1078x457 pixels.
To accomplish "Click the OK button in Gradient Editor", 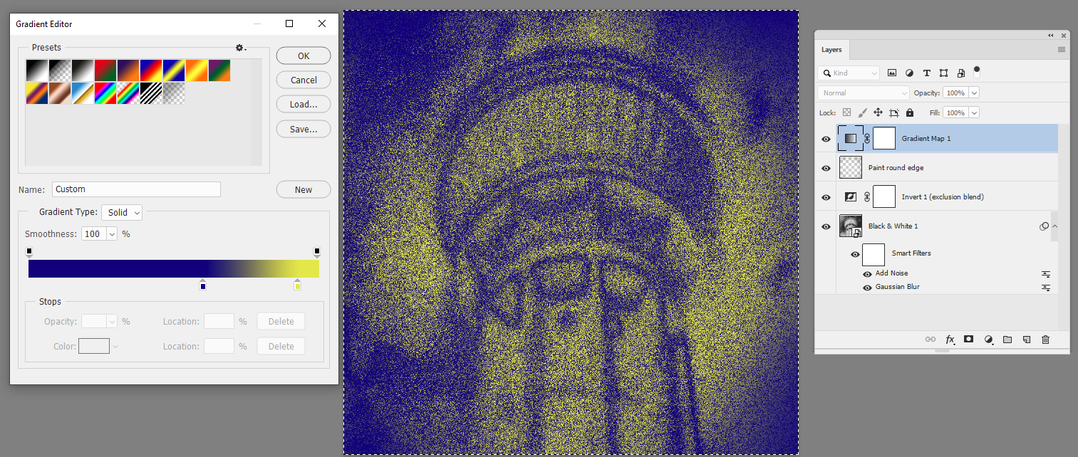I will tap(303, 56).
